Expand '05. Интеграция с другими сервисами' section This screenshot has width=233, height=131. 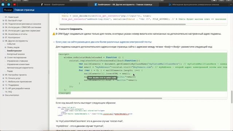click(3, 31)
